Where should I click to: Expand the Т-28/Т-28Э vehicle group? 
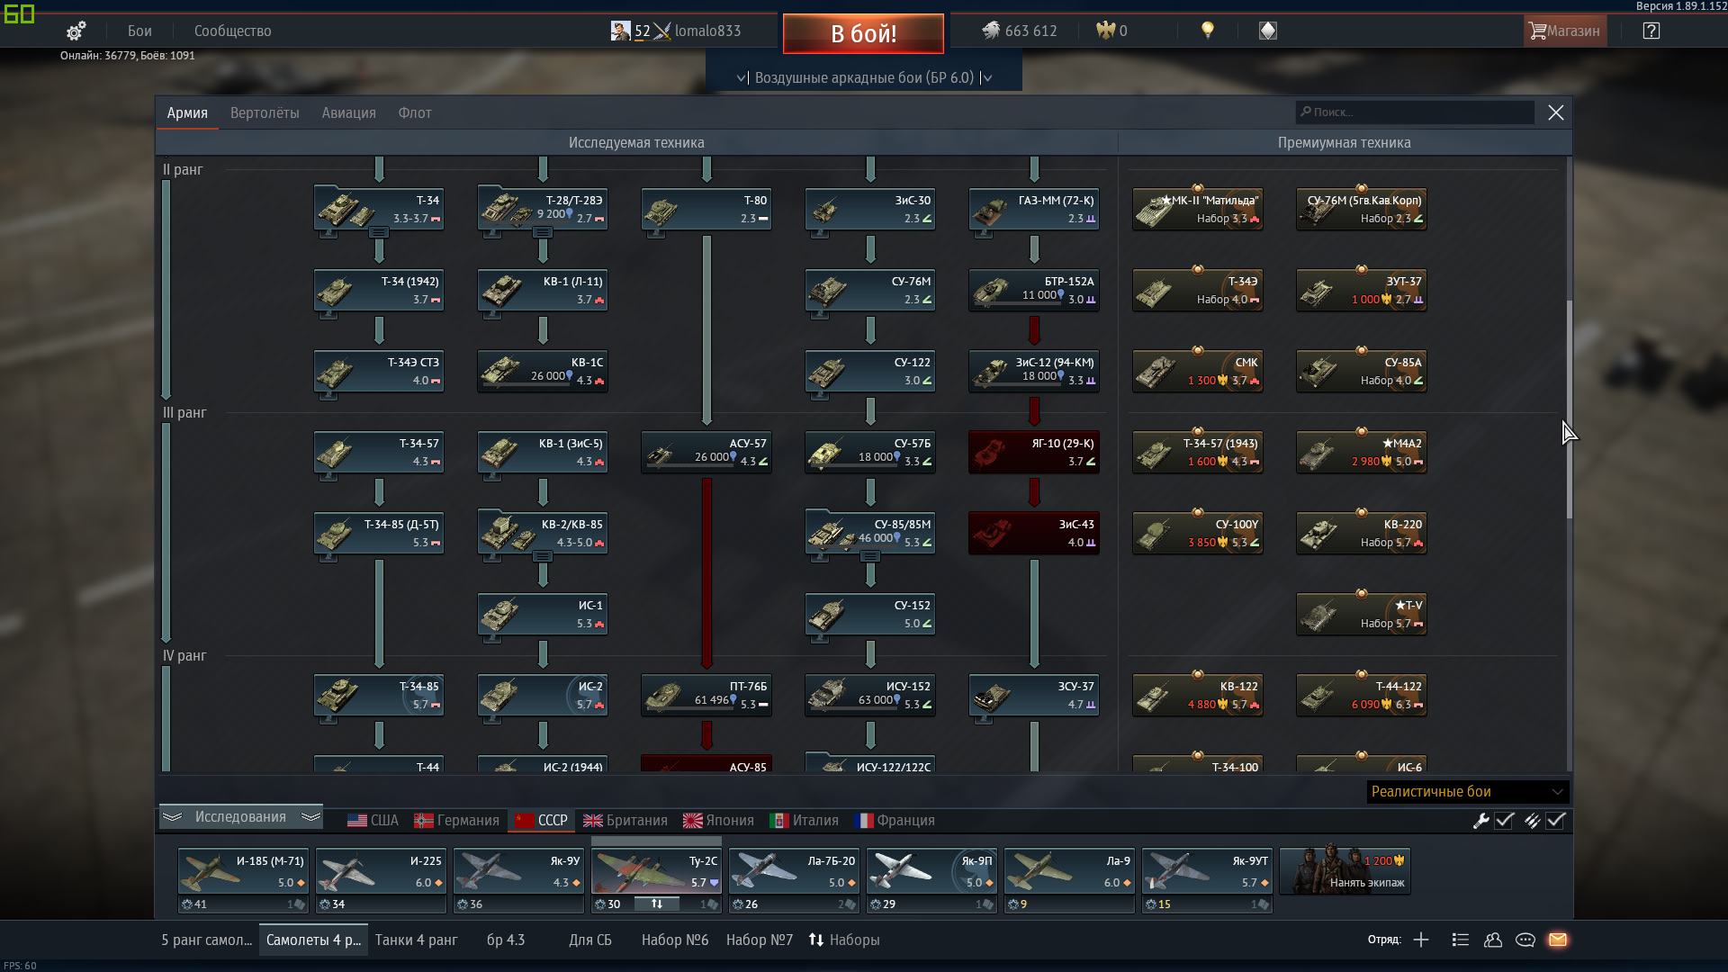pyautogui.click(x=543, y=232)
